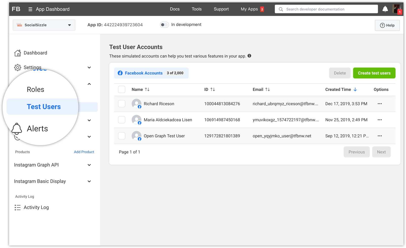Click the Next page button
This screenshot has width=406, height=248.
coord(381,152)
